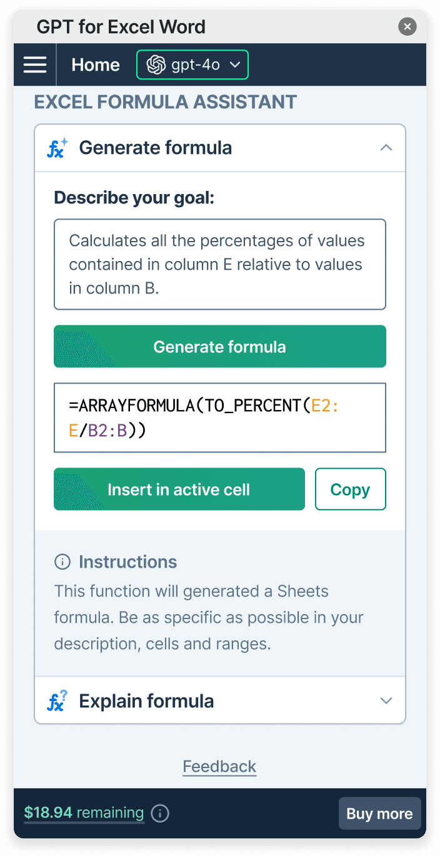
Task: Click the Generate formula section title
Action: (x=156, y=148)
